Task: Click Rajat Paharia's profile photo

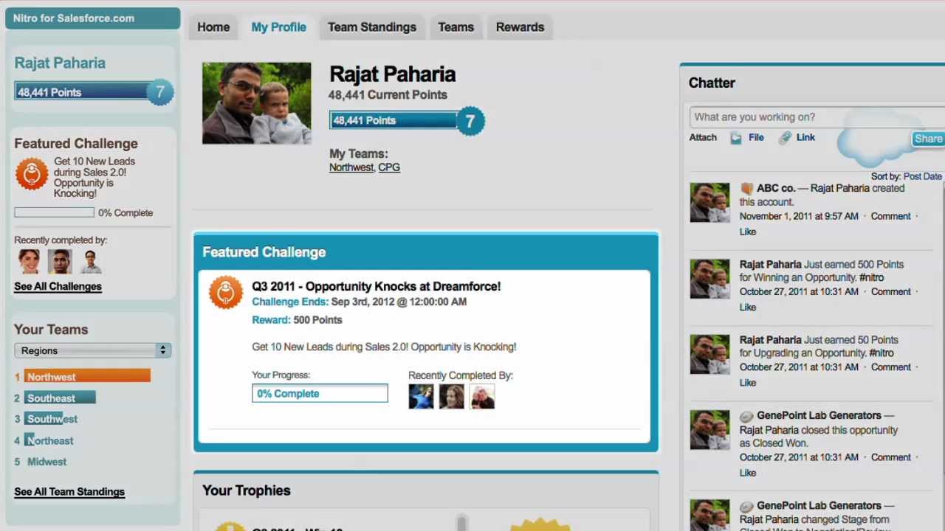Action: (x=257, y=103)
